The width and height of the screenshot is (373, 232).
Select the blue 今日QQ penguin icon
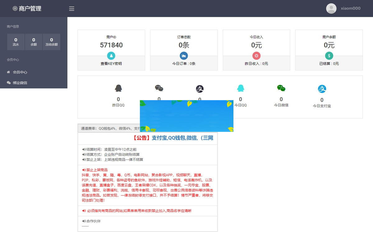[x=241, y=88]
